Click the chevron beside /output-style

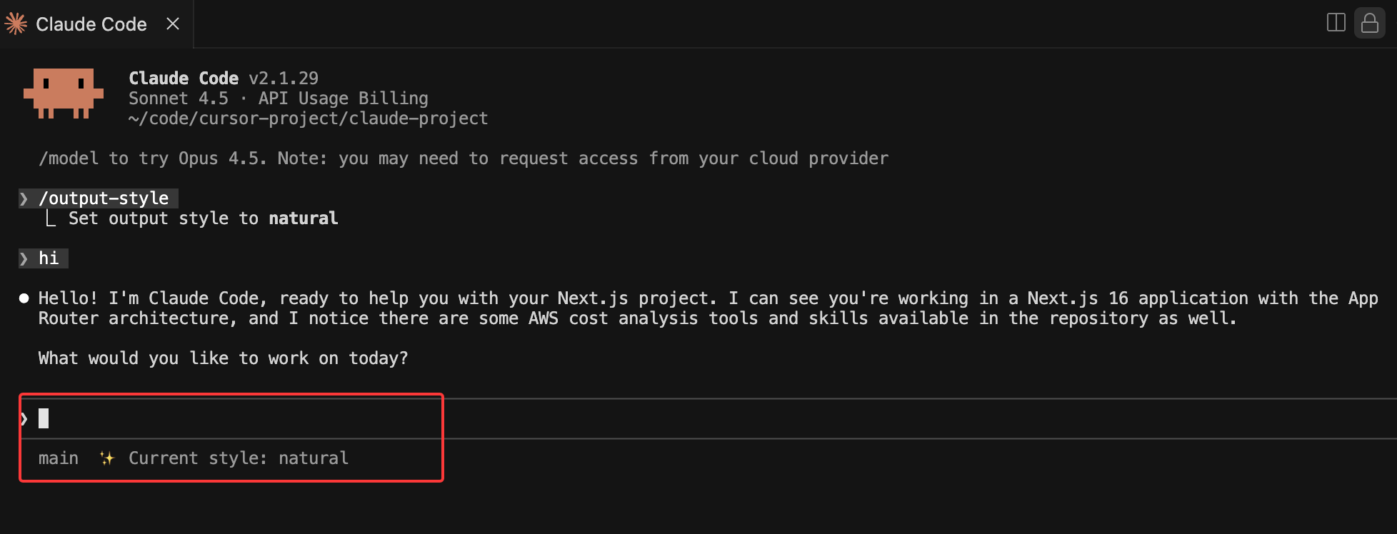pyautogui.click(x=24, y=198)
